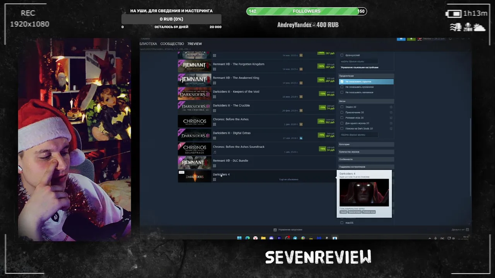Check the Приключение 16 tag filter
Screen dimensions: 495x278
point(342,112)
